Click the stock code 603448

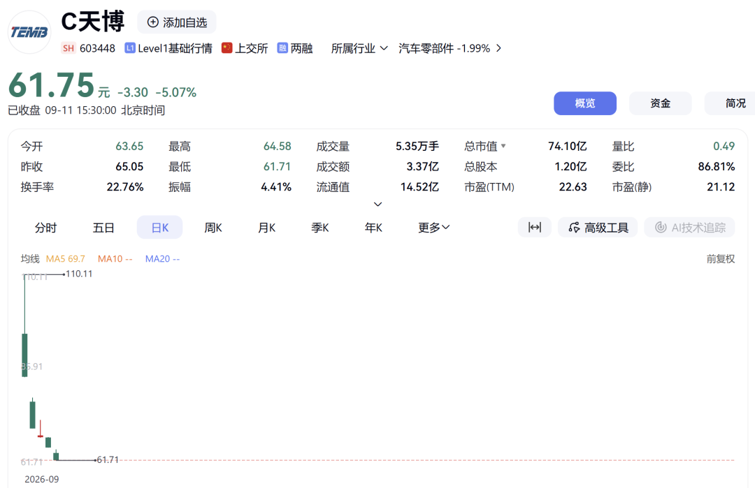coord(97,48)
